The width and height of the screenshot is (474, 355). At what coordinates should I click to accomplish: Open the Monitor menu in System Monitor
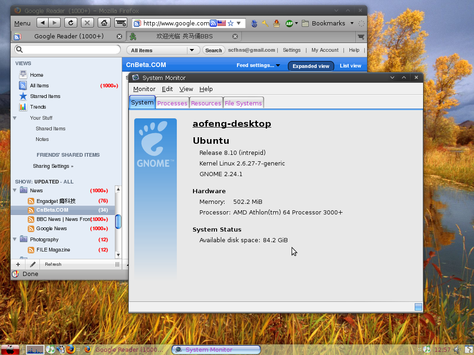tap(144, 89)
